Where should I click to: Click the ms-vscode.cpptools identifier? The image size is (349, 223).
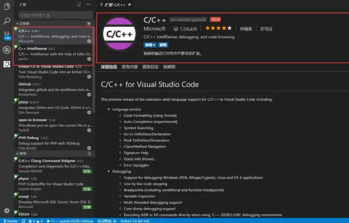pos(188,19)
